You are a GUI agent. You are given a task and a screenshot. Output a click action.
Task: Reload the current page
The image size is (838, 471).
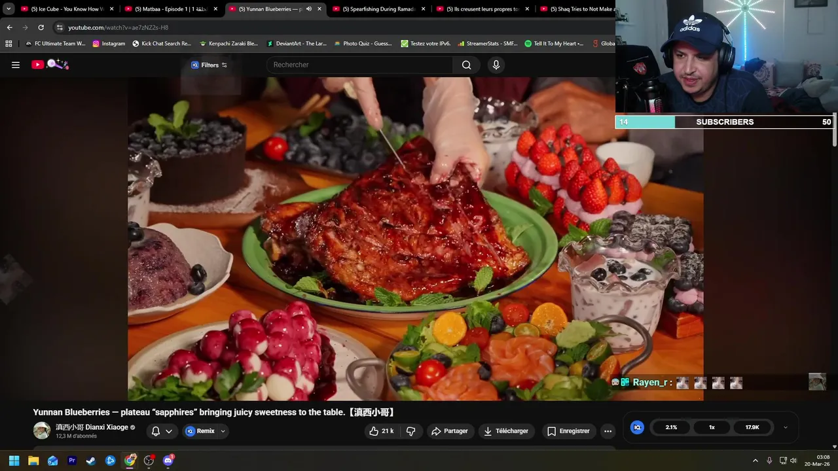[x=41, y=27]
